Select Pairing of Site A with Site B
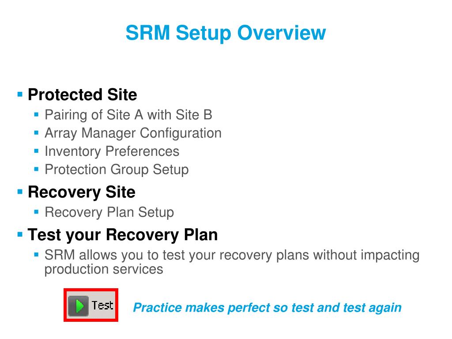Viewport: 452px width, 339px height. click(128, 115)
